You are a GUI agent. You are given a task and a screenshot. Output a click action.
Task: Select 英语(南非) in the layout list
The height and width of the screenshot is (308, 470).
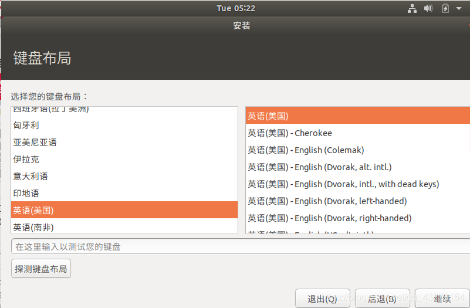click(x=124, y=226)
